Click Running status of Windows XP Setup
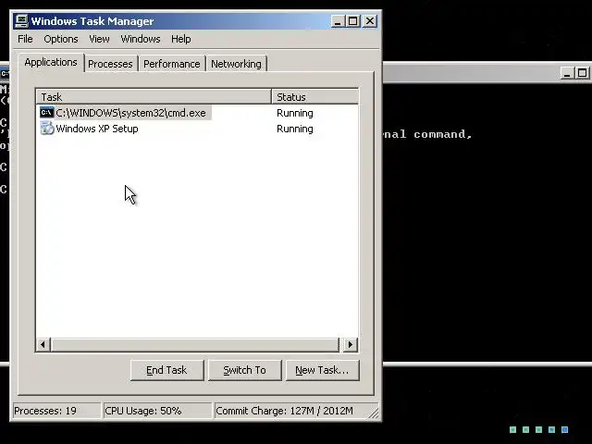This screenshot has width=592, height=444. 295,129
